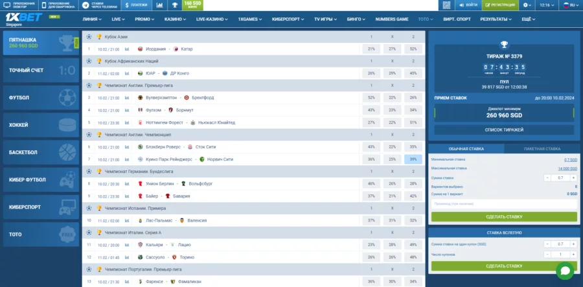Pick outcome 2 (51%) for Ноттингем Форест match
This screenshot has width=583, height=287.
pyautogui.click(x=413, y=122)
